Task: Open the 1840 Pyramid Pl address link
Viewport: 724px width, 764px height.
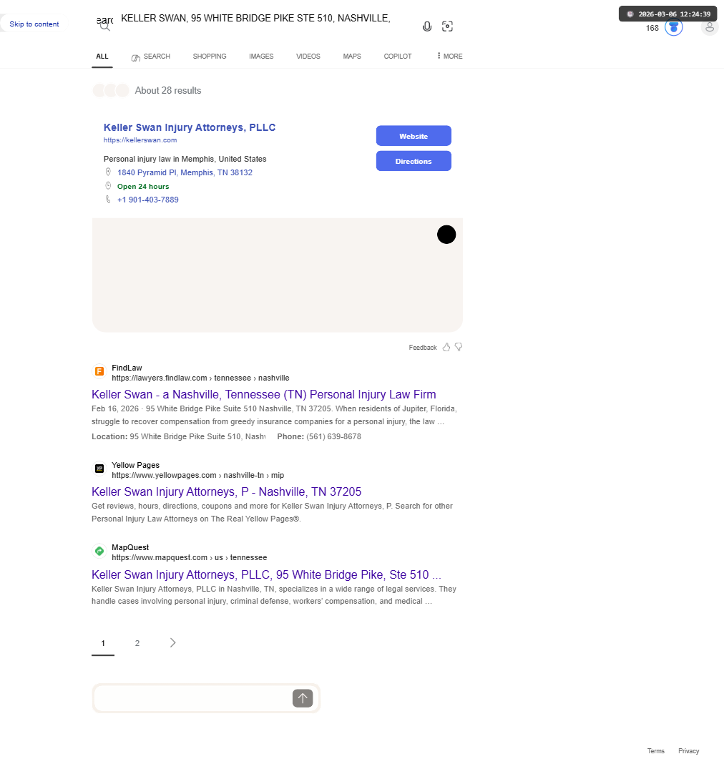Action: click(x=185, y=172)
